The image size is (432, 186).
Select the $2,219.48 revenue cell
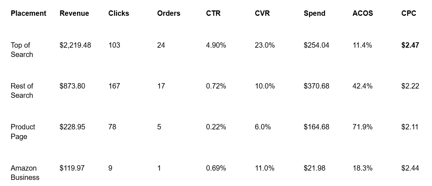pyautogui.click(x=75, y=45)
